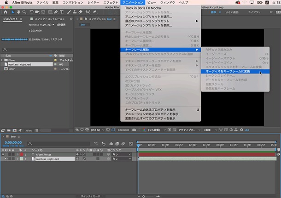Choose オーディオをキーフレームに変換 in submenu
The width and height of the screenshot is (281, 198).
tap(235, 71)
